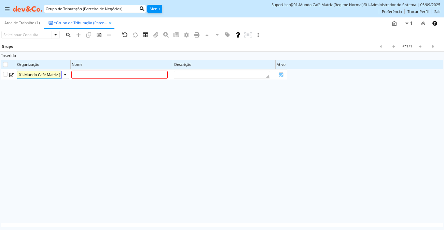Click the Save record toolbar icon
Screen dimensions: 444x230
[x=99, y=35]
